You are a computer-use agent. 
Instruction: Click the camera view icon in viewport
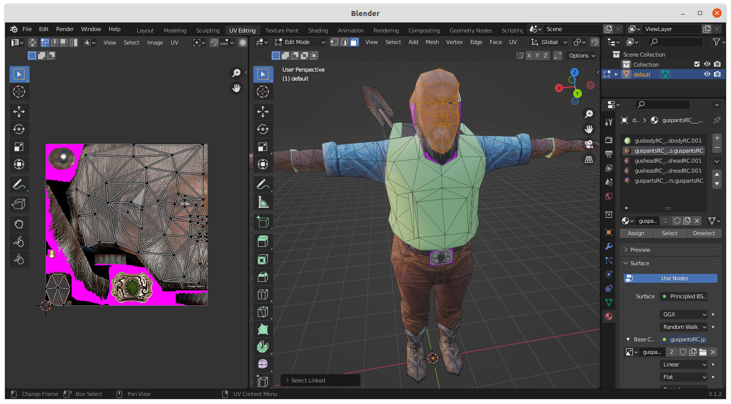coord(589,144)
